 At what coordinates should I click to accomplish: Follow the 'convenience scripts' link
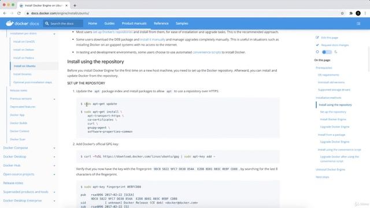pyautogui.click(x=207, y=52)
